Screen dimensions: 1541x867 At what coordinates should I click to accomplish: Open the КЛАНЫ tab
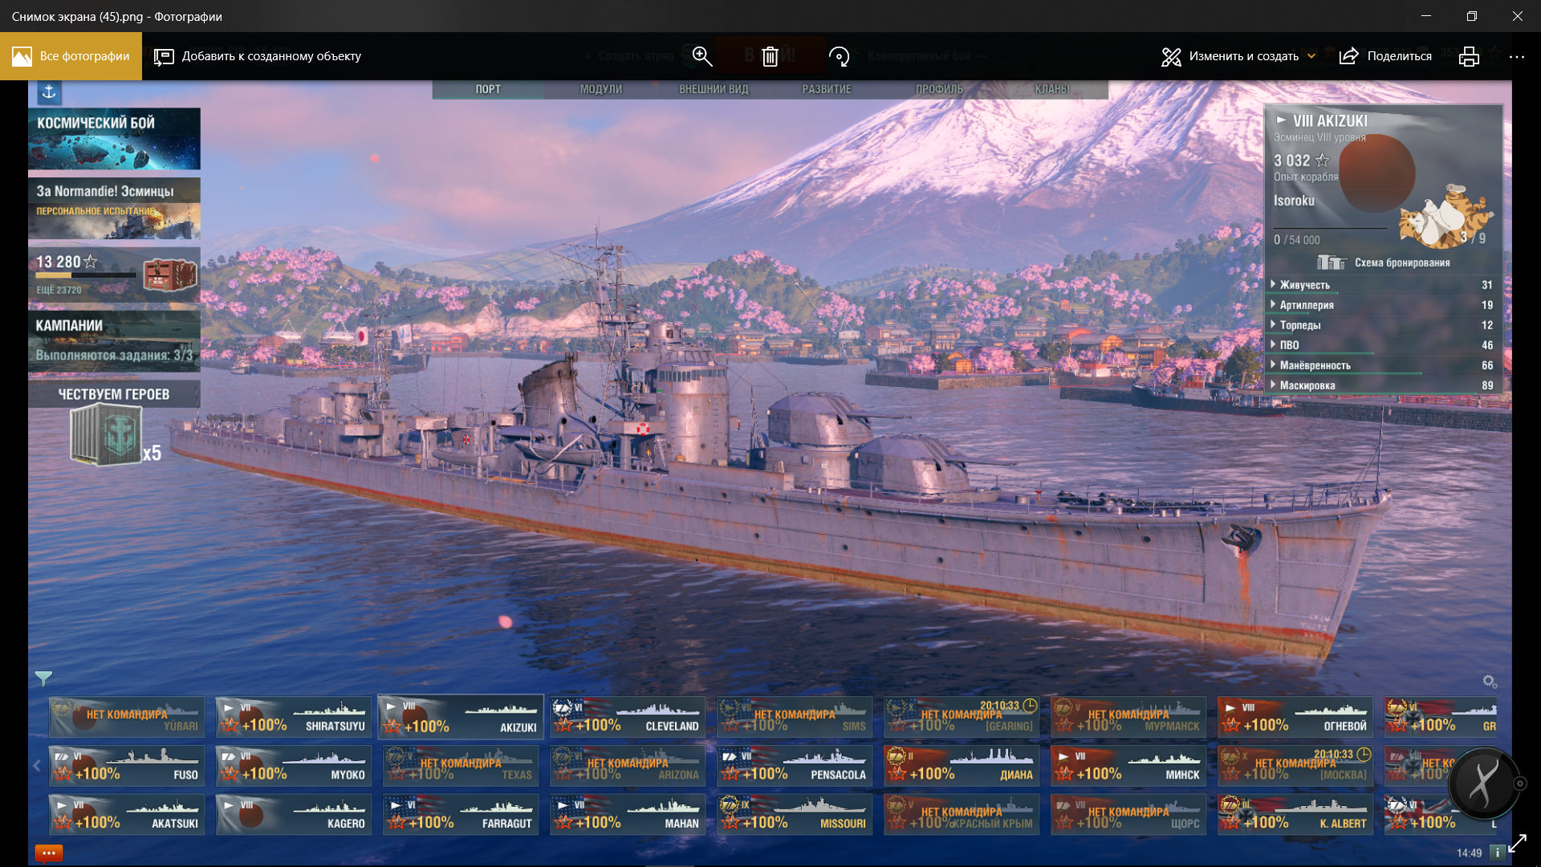click(x=1052, y=89)
